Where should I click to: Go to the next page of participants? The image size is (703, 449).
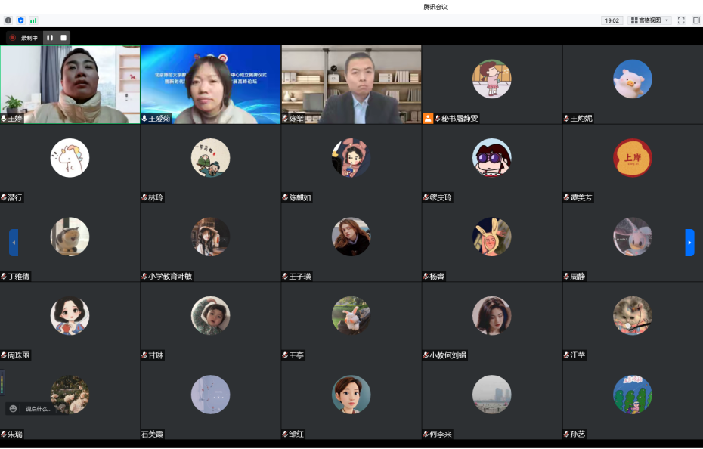tap(689, 243)
